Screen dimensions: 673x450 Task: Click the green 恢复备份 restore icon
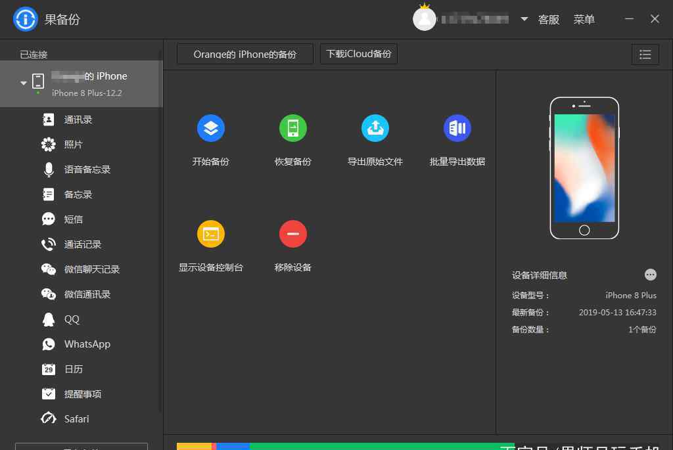[292, 128]
